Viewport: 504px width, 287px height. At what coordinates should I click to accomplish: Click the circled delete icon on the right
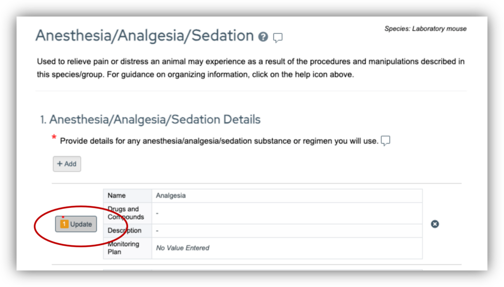(435, 224)
